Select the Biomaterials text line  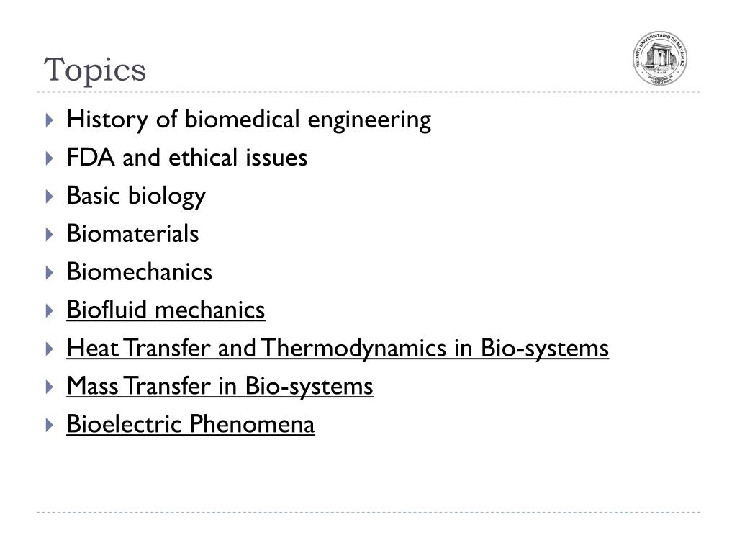click(x=133, y=234)
